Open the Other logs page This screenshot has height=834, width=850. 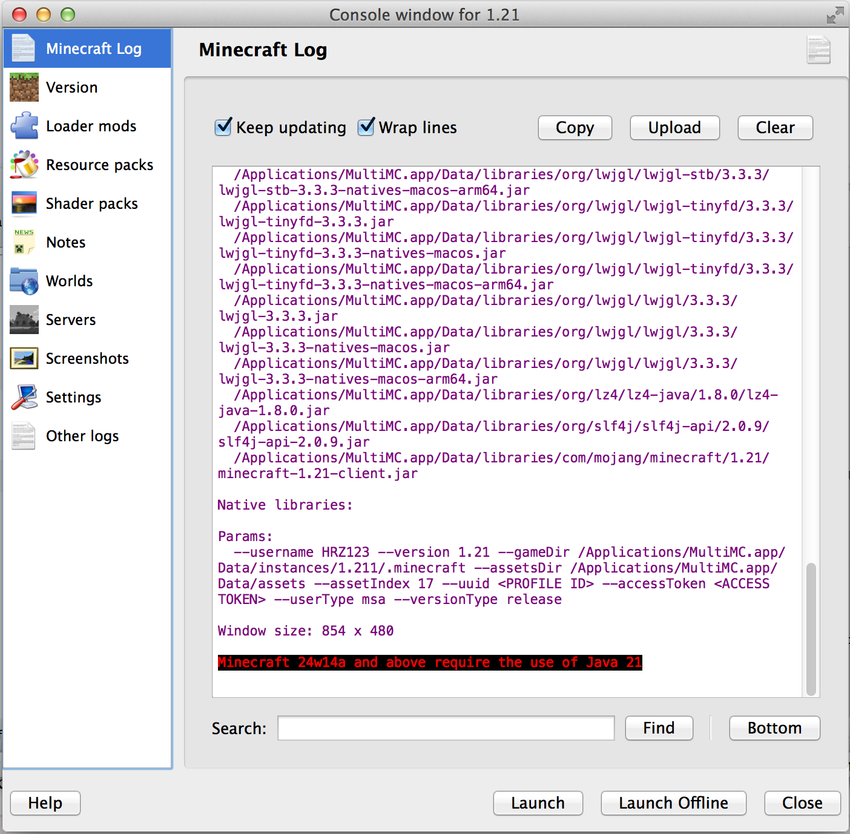[87, 436]
